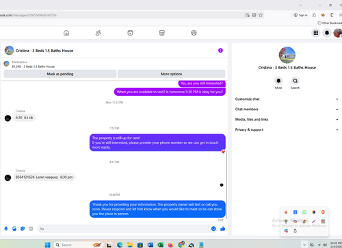Click the 'Thank you for providing your information' message

click(x=157, y=209)
